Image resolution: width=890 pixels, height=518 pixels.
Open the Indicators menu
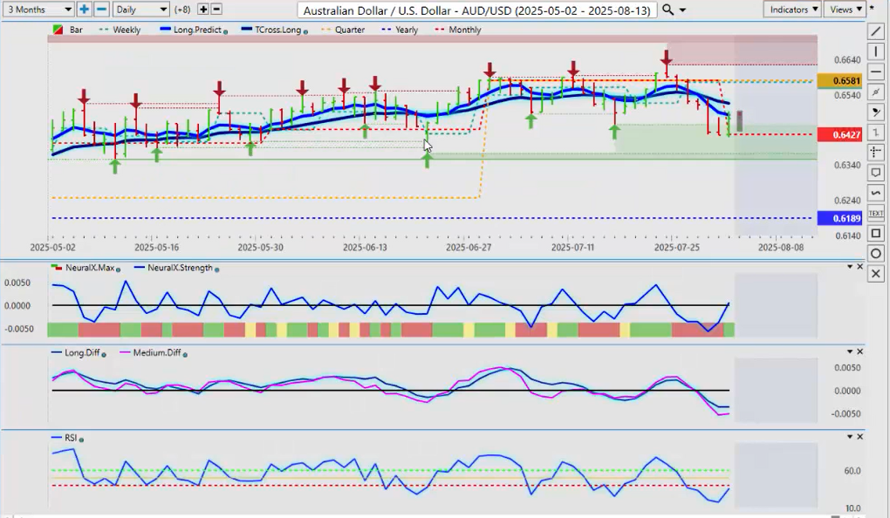(791, 10)
